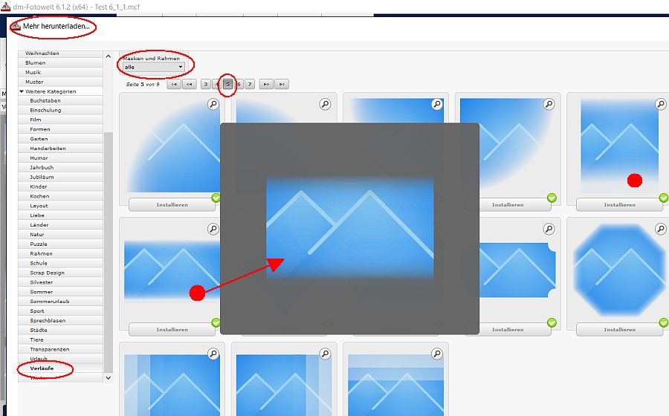The image size is (669, 416).
Task: Click the dm-Fotowelt app icon in title bar
Action: point(5,7)
